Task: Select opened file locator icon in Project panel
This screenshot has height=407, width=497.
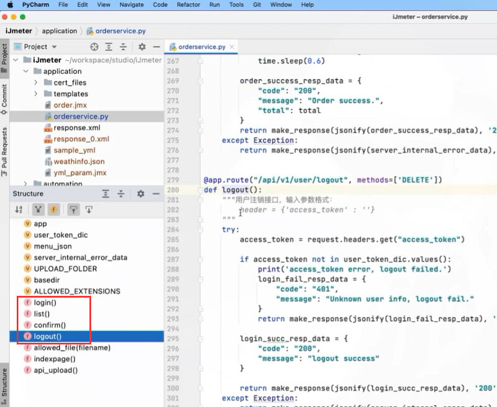Action: 94,47
